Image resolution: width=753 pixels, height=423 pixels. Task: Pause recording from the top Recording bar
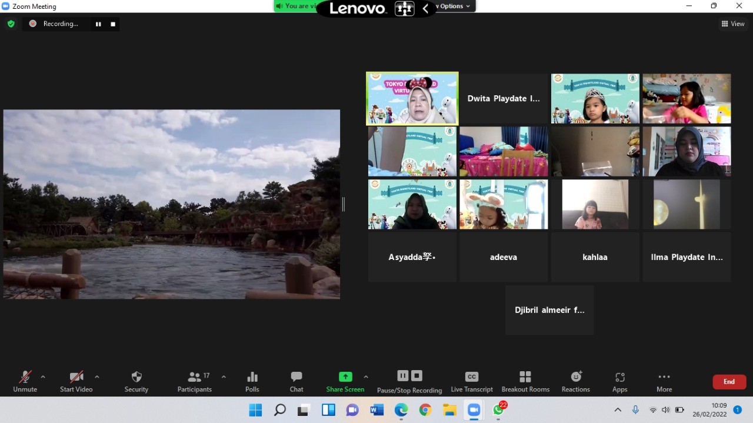[98, 24]
